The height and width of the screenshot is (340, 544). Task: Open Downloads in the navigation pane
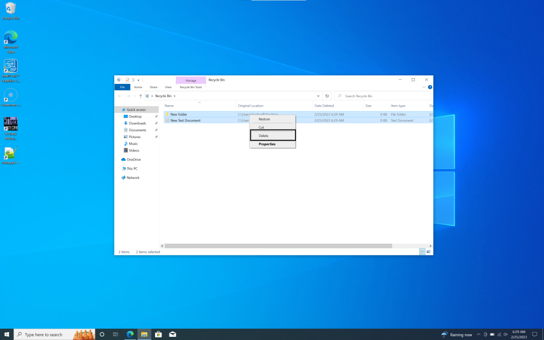137,123
